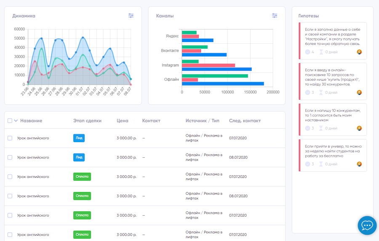This screenshot has height=241, width=379.
Task: Open filter settings icon in Динамика panel
Action: (x=131, y=16)
